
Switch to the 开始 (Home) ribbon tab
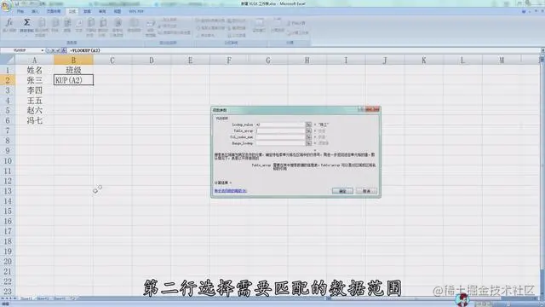[20, 11]
